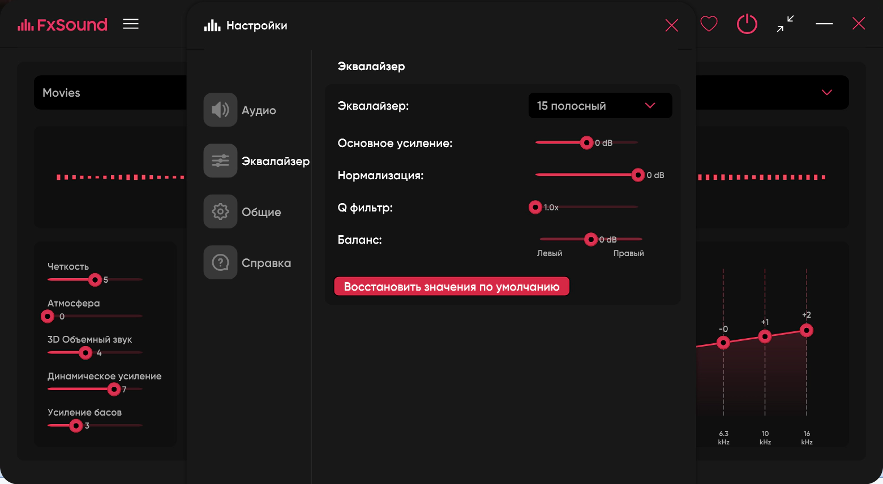Image resolution: width=883 pixels, height=484 pixels.
Task: Open the hamburger menu next to FxSound
Action: (131, 24)
